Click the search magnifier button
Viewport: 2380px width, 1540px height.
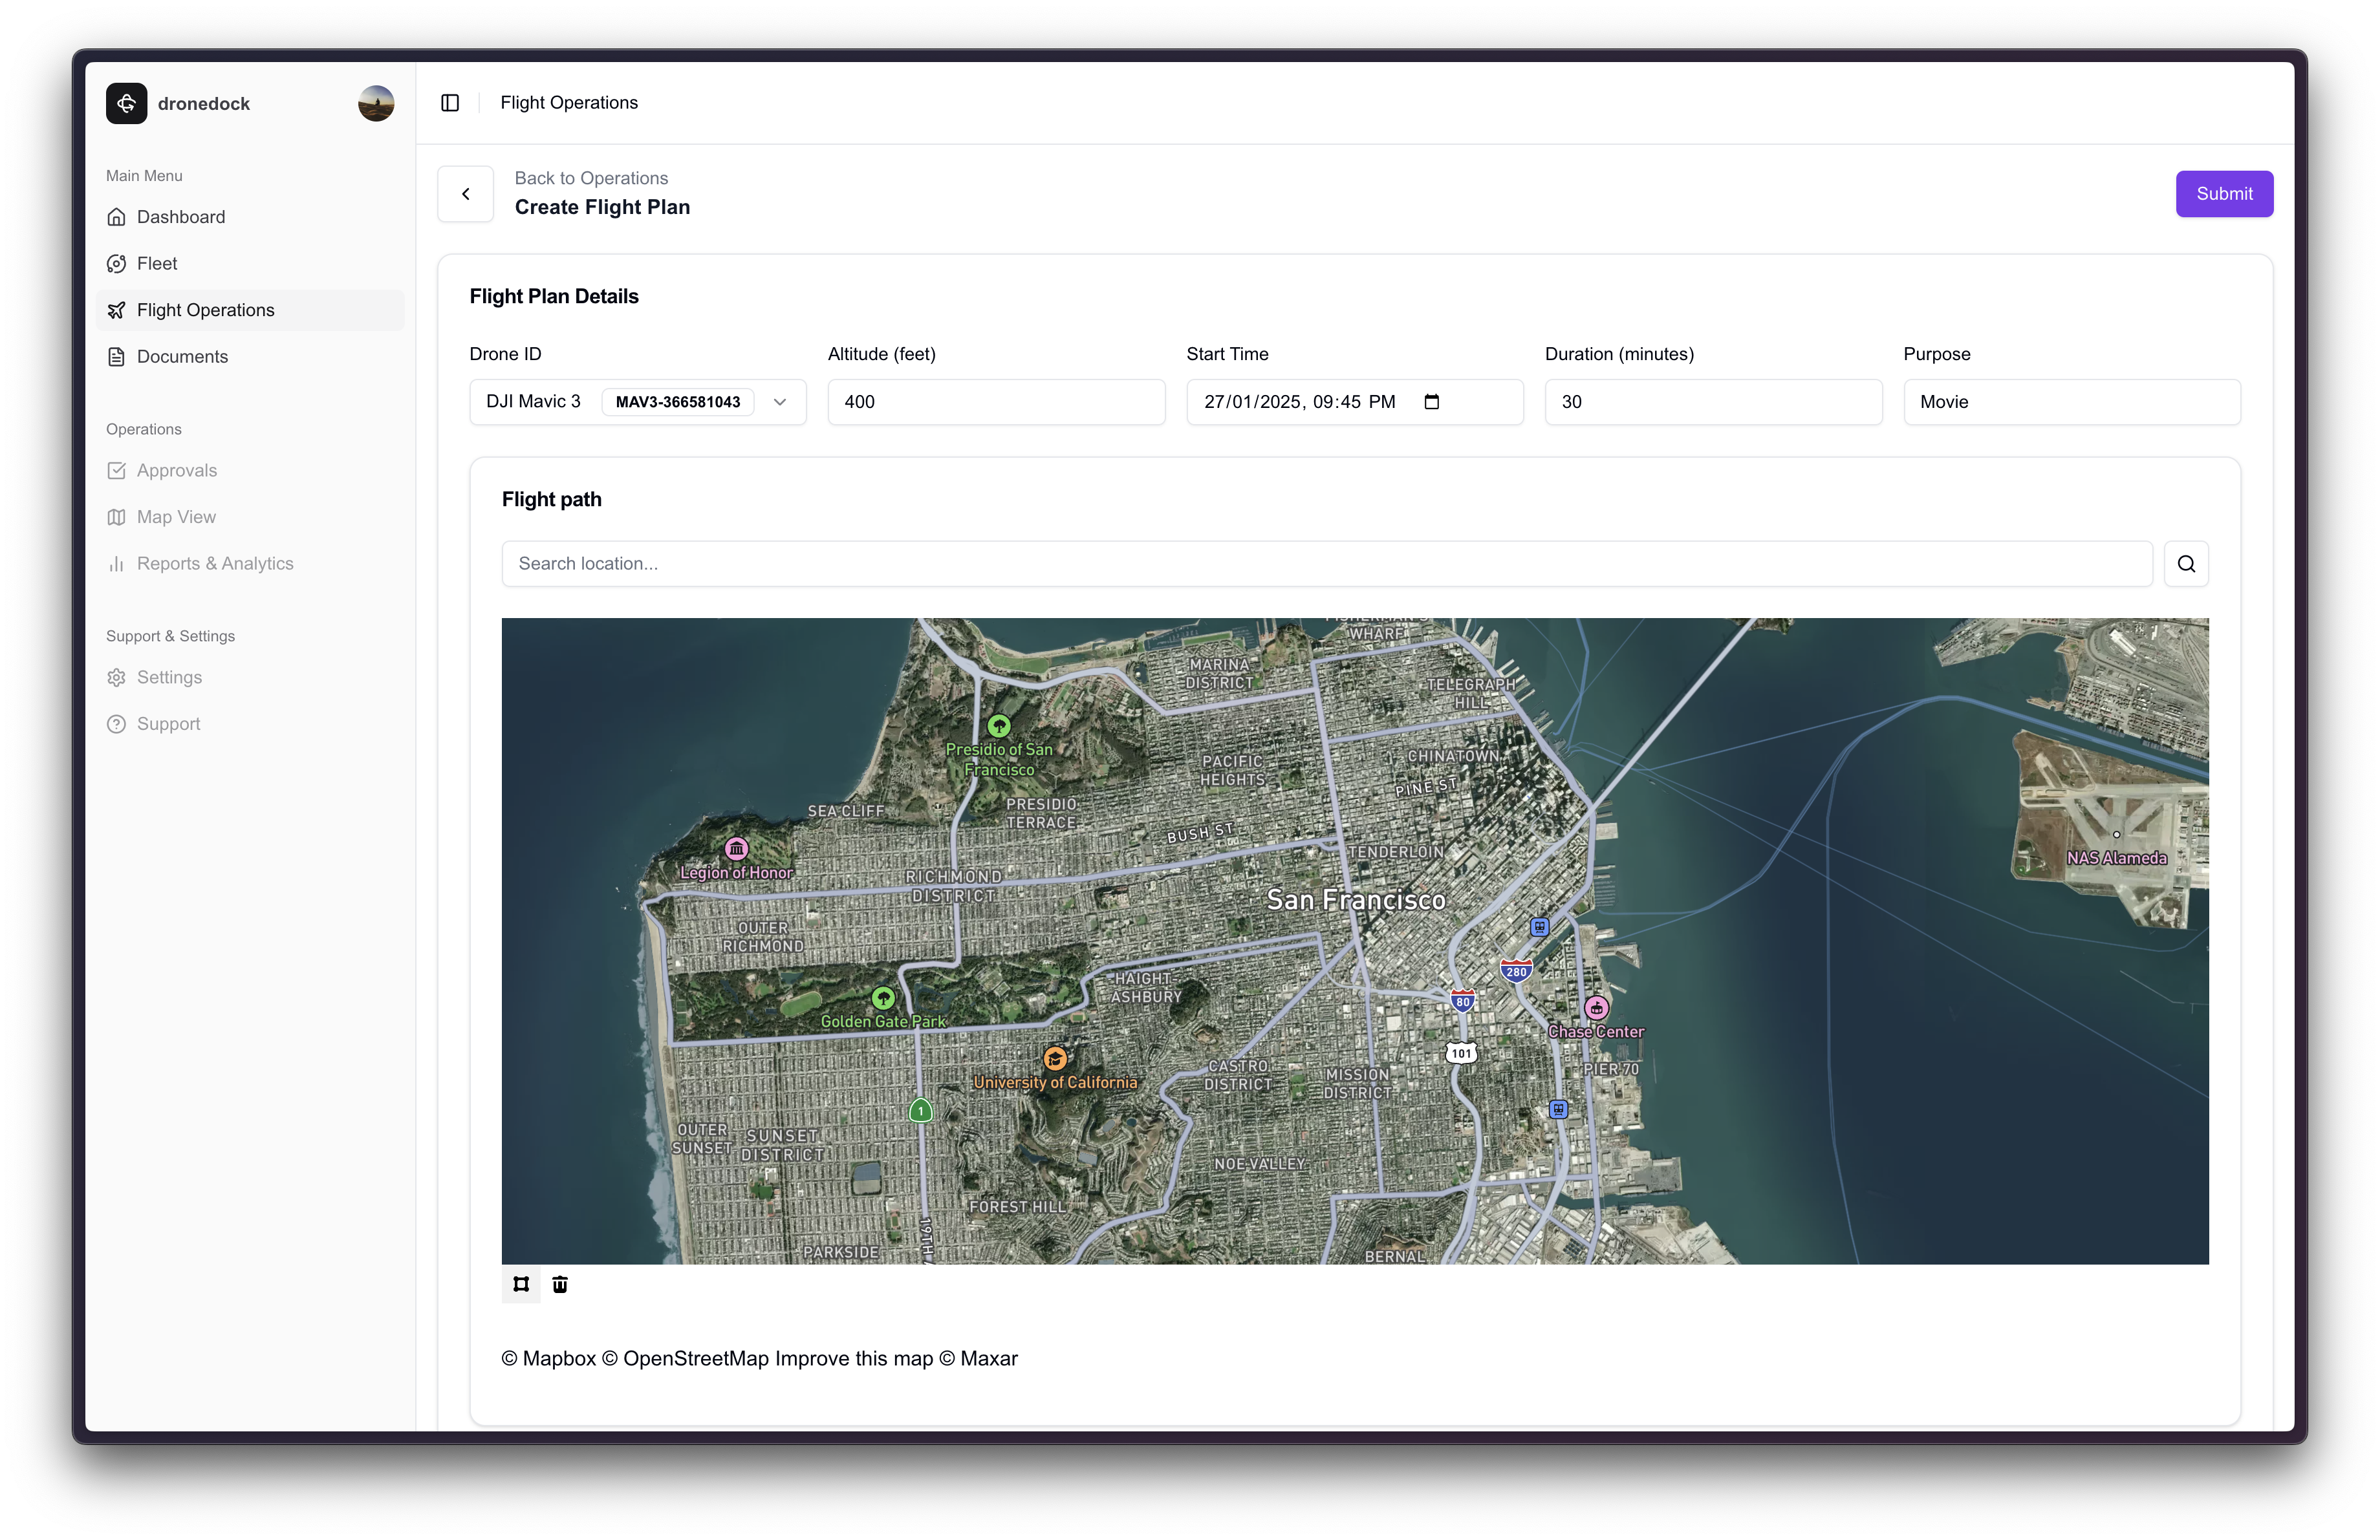2186,564
